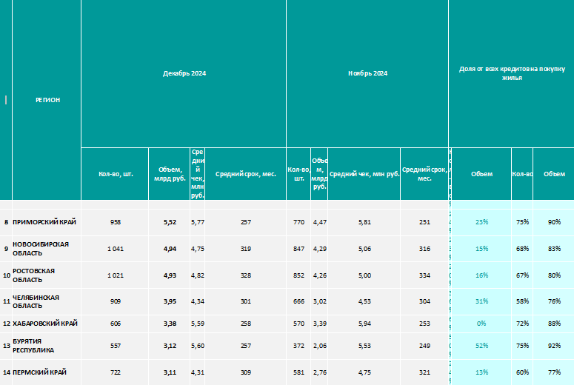Select November 'Средний срок, мес.' header
The height and width of the screenshot is (385, 574).
424,174
